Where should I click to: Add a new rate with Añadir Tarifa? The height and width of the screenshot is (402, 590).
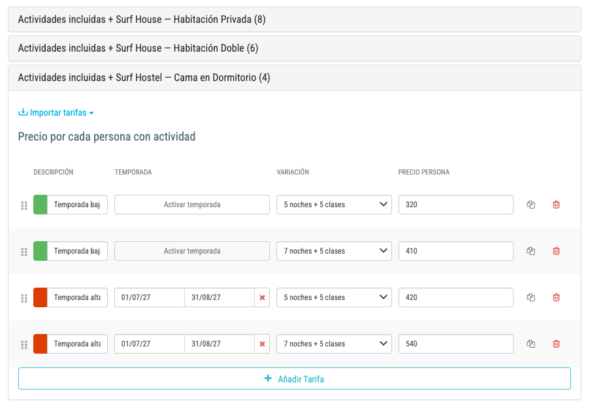(x=295, y=378)
